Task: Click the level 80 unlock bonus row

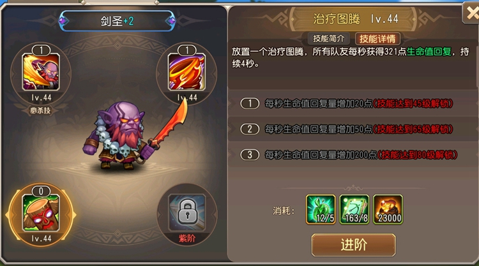Action: [353, 154]
